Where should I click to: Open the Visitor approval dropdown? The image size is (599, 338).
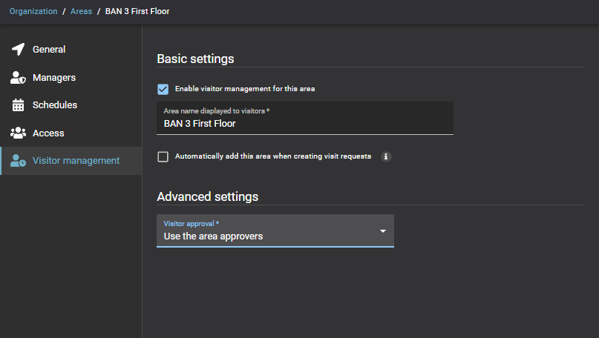tap(275, 231)
